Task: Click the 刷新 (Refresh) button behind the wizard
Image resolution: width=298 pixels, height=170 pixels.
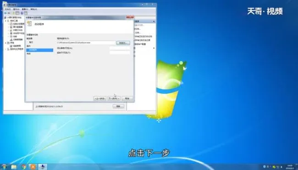Action: [118, 106]
